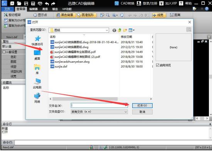212x151 pixels.
Task: Select 快速访问 in the places sidebar
Action: (37, 40)
